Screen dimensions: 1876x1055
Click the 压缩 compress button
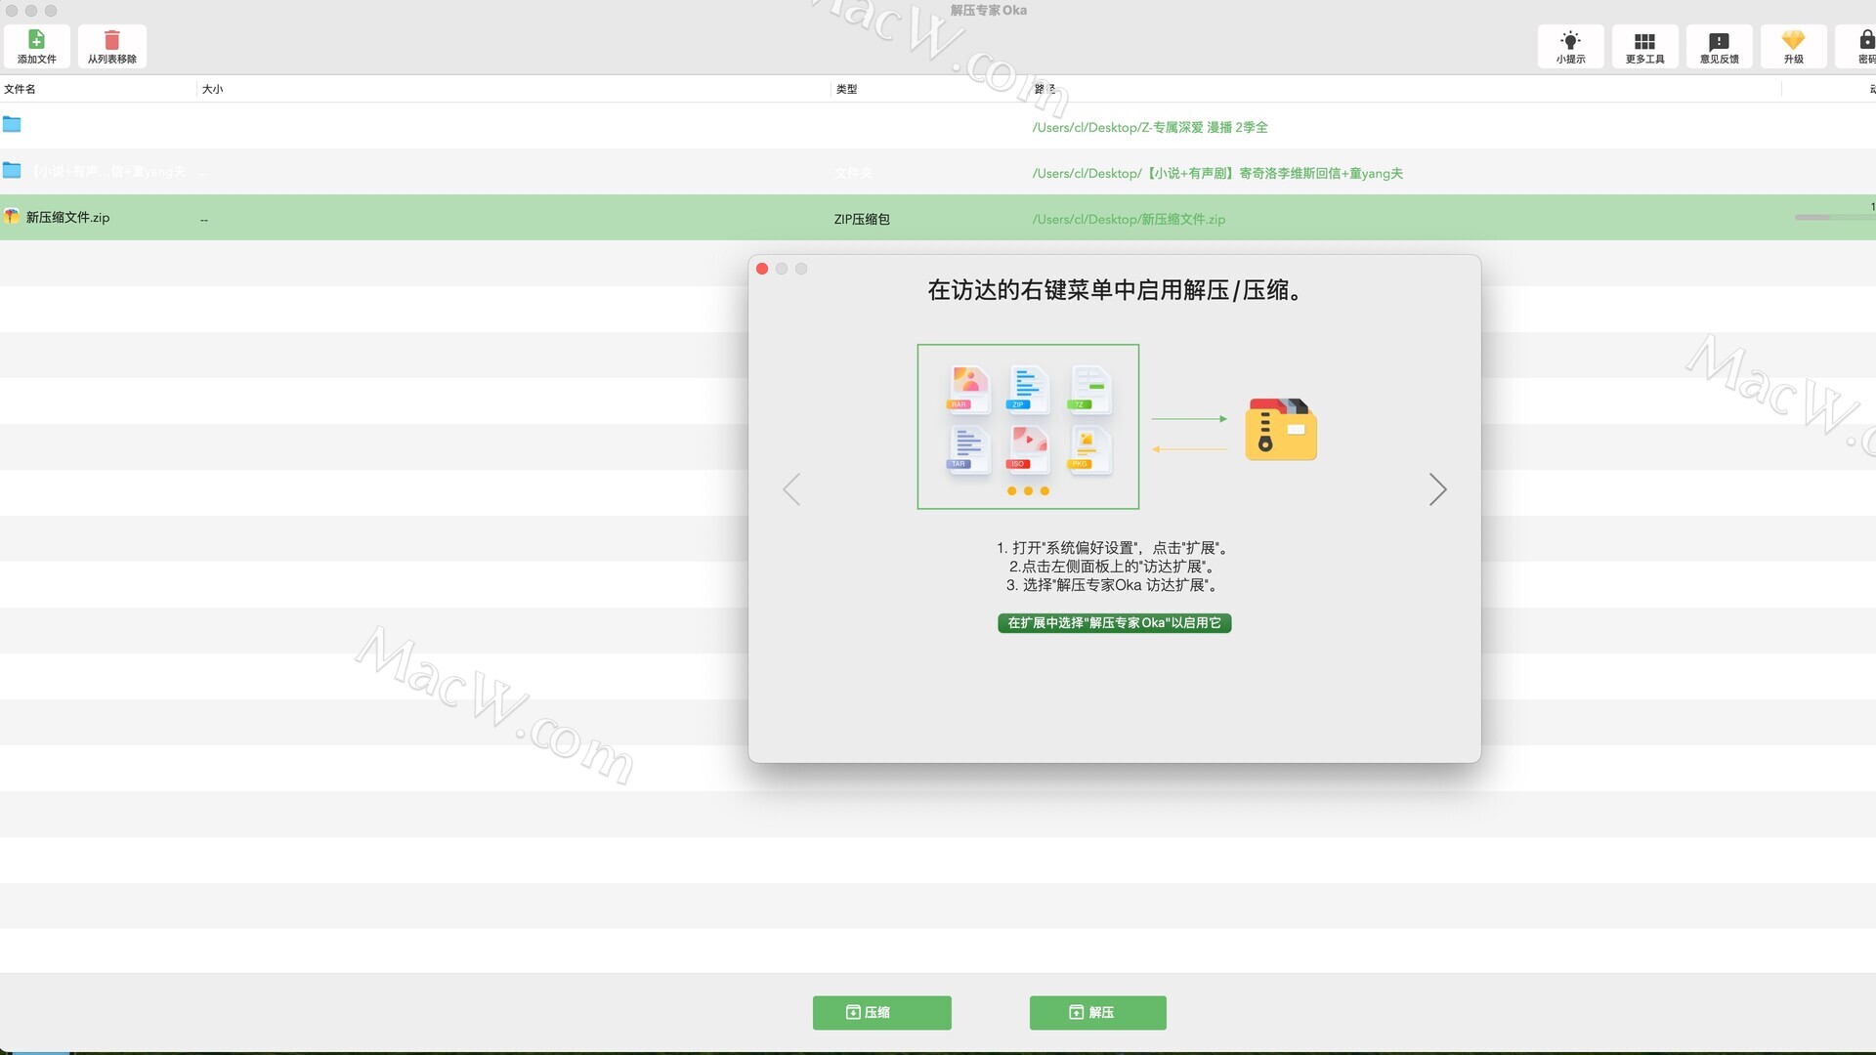click(881, 1012)
